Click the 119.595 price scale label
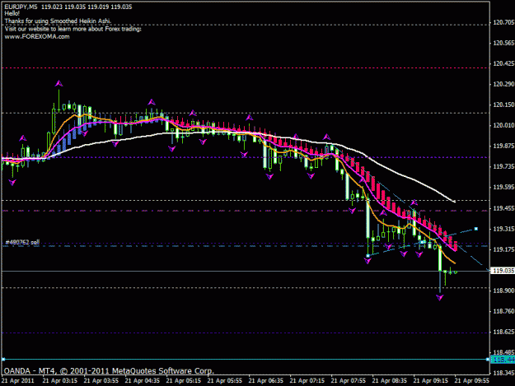This screenshot has height=386, width=515. pos(503,188)
